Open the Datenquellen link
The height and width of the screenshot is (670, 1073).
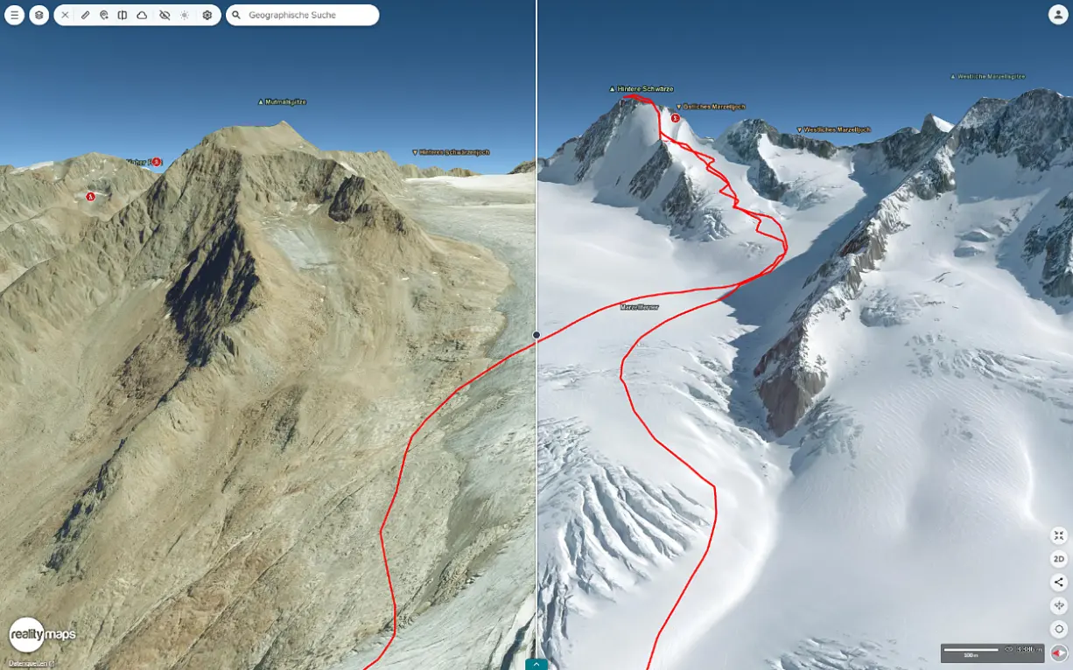click(29, 664)
